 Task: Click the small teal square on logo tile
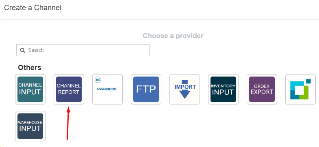click(x=308, y=81)
